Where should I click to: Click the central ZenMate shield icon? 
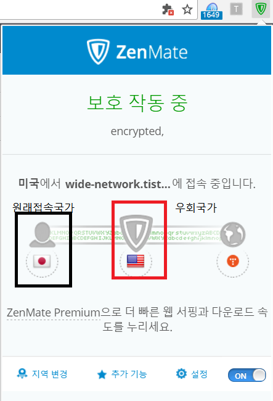click(136, 233)
